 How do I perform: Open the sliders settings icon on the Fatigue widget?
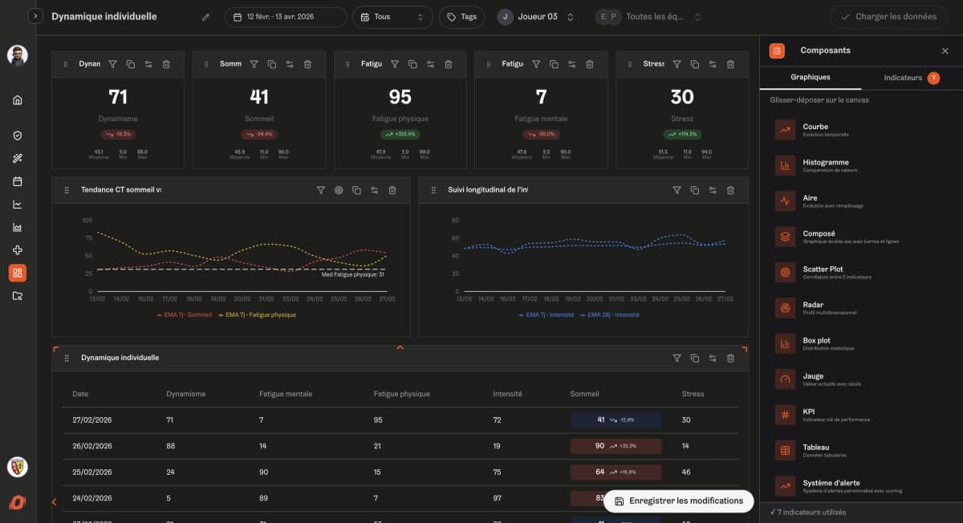pos(429,64)
